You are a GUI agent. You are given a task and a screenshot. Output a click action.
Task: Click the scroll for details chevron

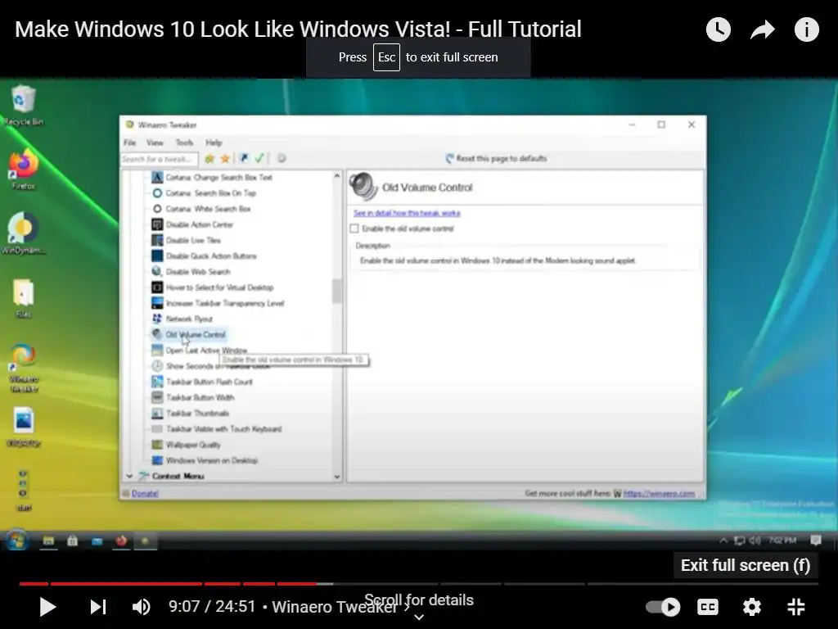[x=419, y=618]
